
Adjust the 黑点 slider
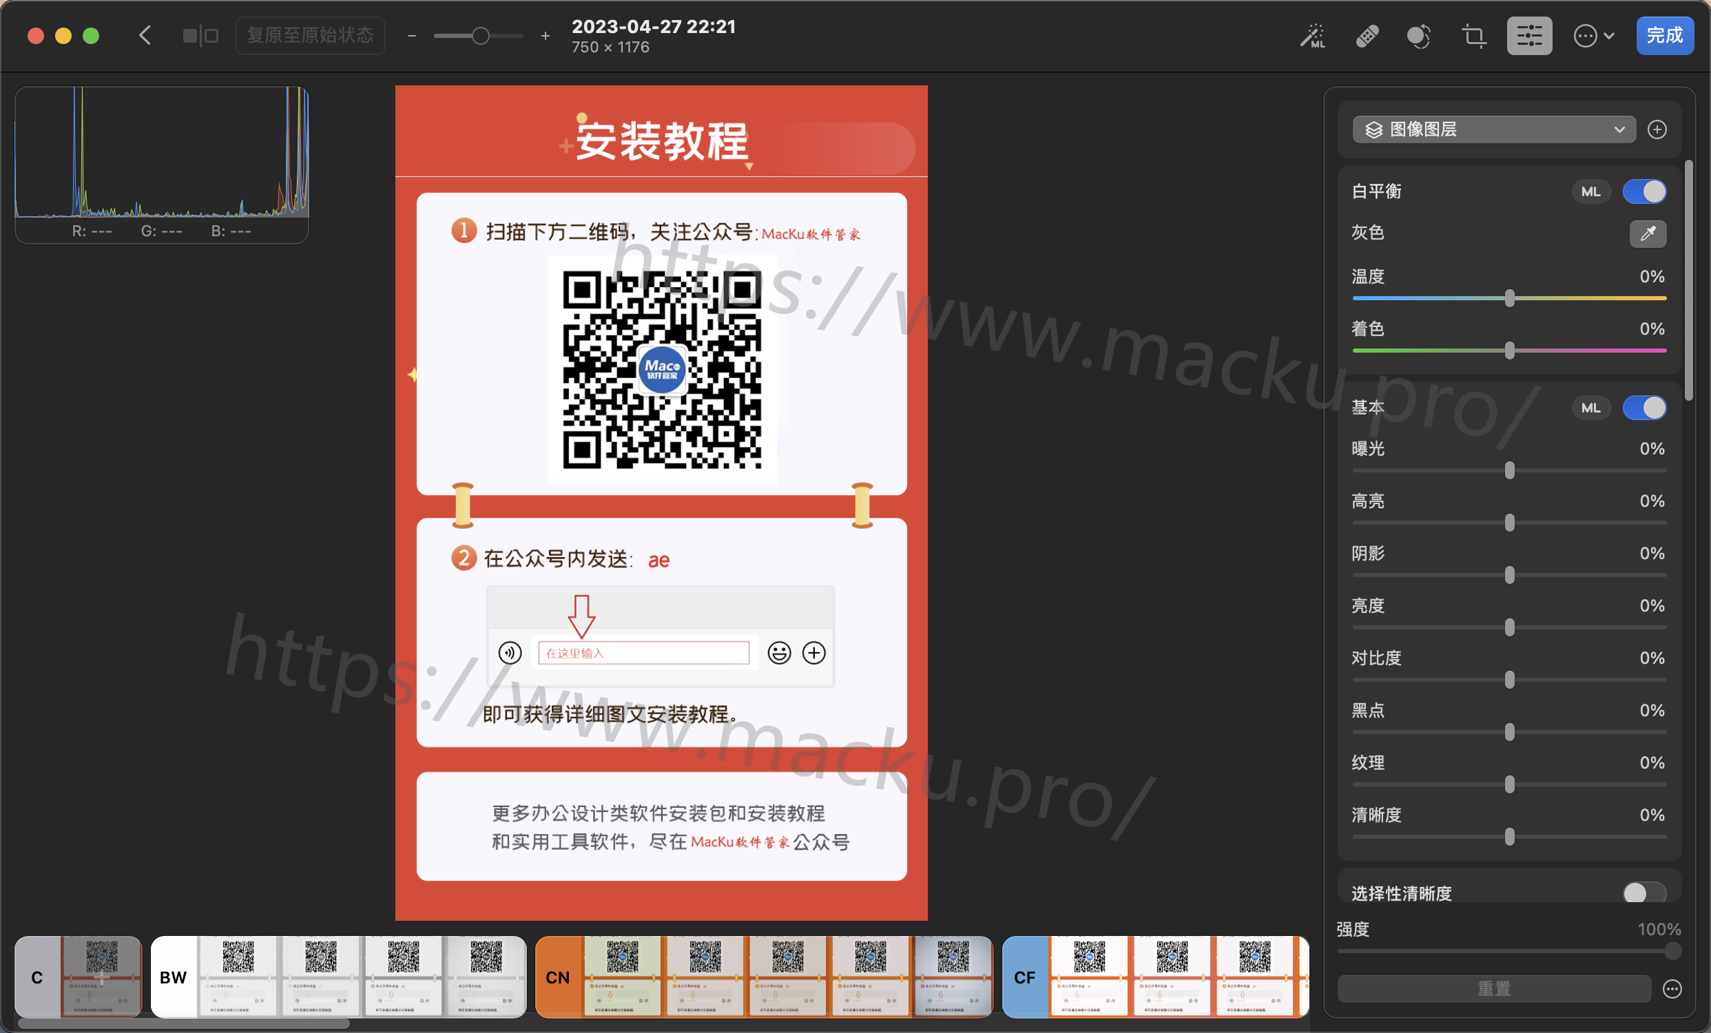(x=1509, y=733)
